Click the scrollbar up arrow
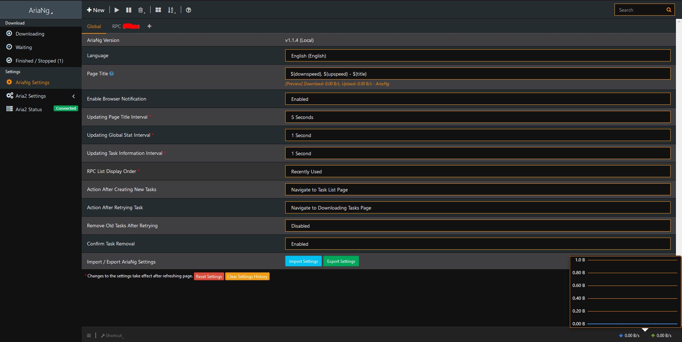 point(679,22)
